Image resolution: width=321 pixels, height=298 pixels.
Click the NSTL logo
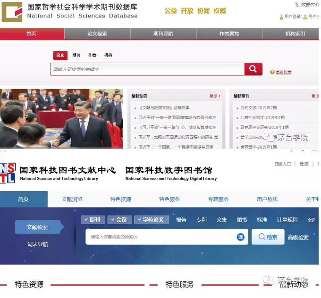click(8, 173)
